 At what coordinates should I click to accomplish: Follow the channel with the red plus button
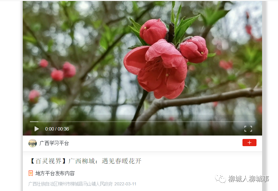[249, 143]
